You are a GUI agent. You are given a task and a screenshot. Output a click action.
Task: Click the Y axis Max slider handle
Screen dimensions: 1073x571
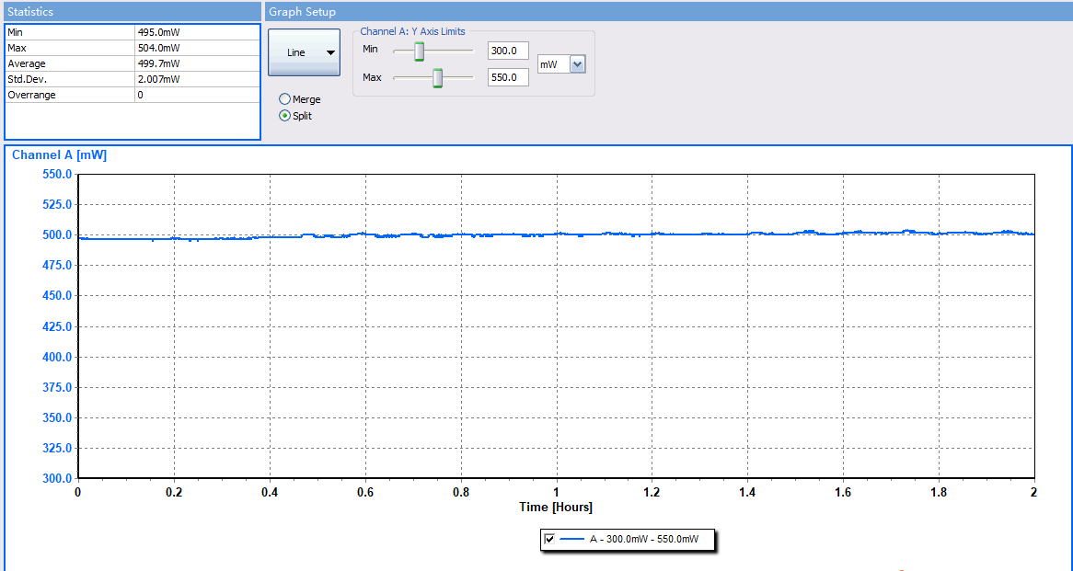pyautogui.click(x=438, y=78)
